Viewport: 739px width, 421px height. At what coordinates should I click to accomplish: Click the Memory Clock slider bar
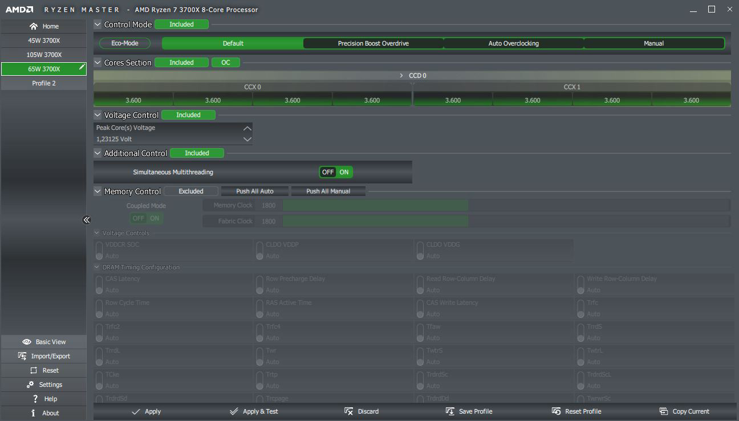coord(506,205)
